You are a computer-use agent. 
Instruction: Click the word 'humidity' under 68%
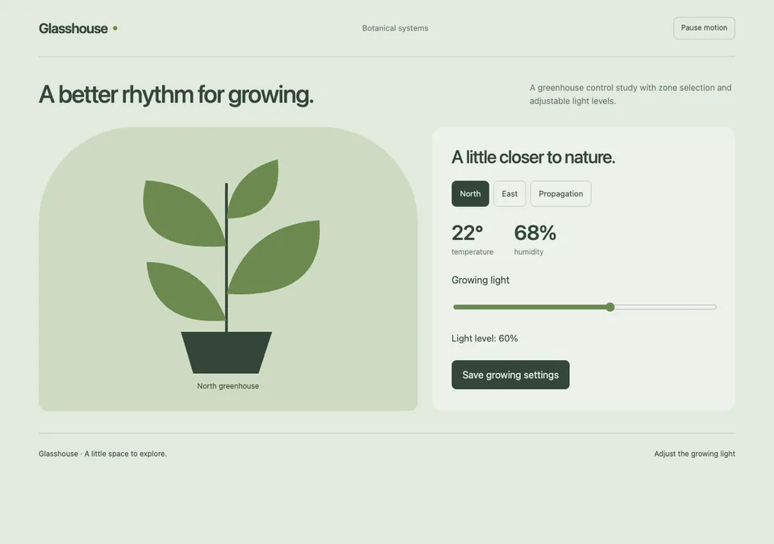(529, 251)
